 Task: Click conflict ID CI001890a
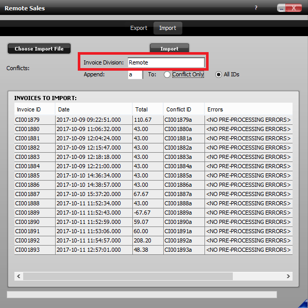click(178, 222)
